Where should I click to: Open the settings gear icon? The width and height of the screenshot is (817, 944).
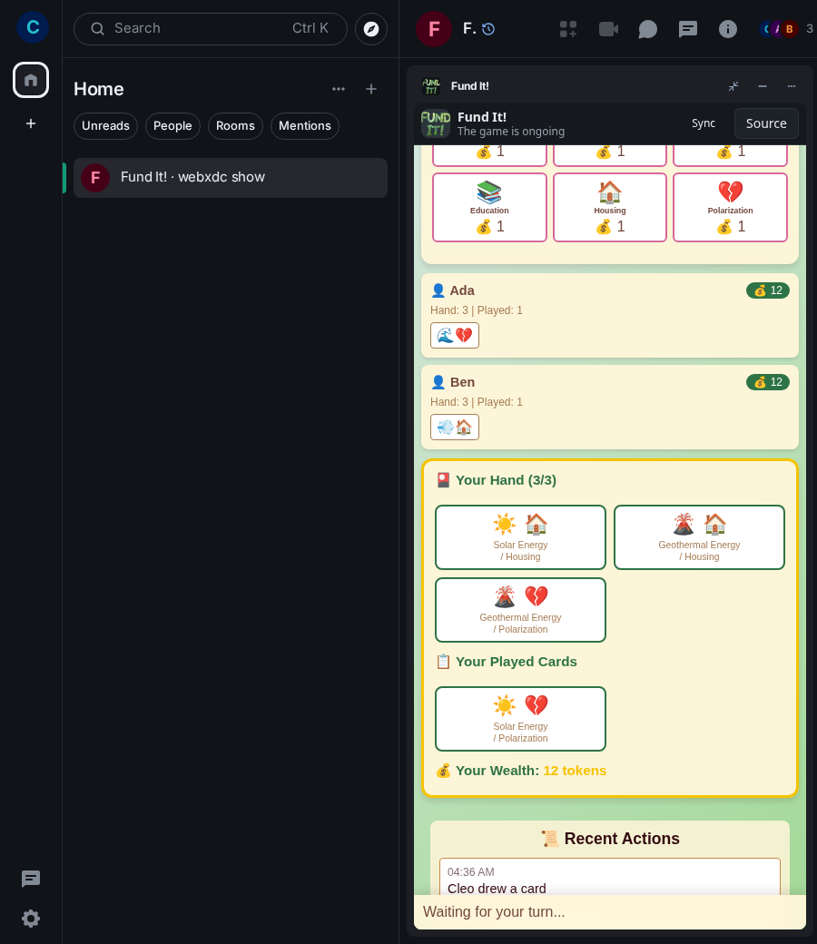tap(31, 918)
